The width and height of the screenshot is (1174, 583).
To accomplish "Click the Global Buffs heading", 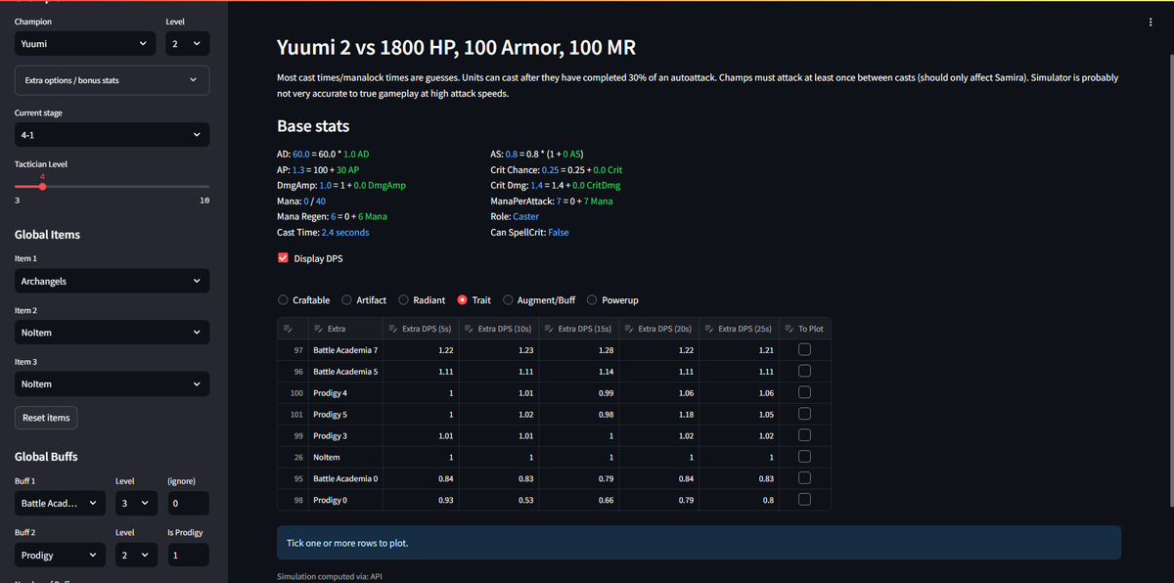I will 46,457.
